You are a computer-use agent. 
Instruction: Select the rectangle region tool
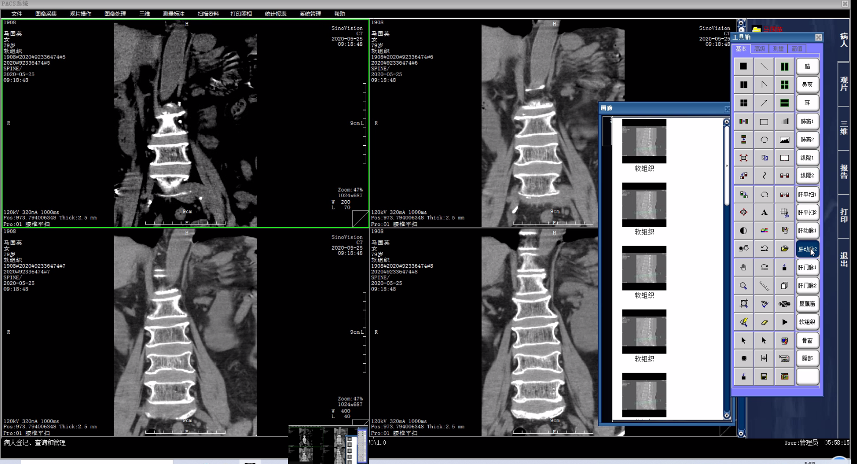pos(764,122)
